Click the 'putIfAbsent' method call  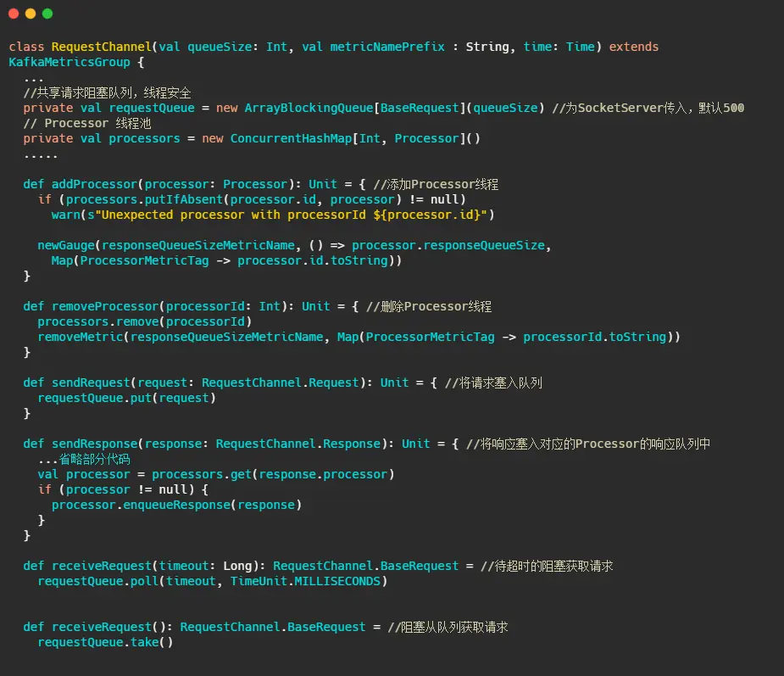(184, 199)
